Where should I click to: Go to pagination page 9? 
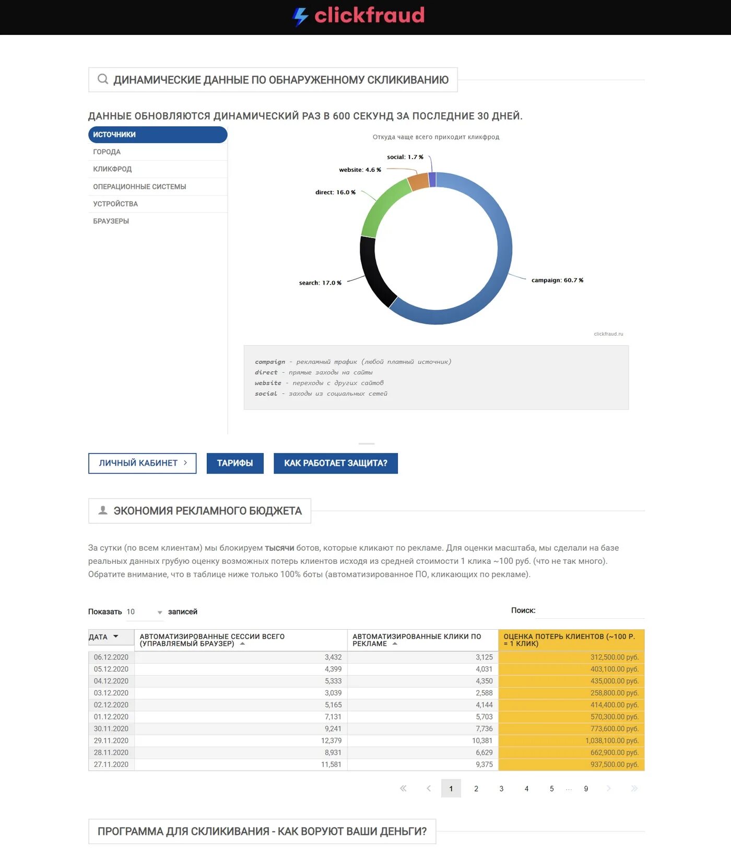[586, 788]
